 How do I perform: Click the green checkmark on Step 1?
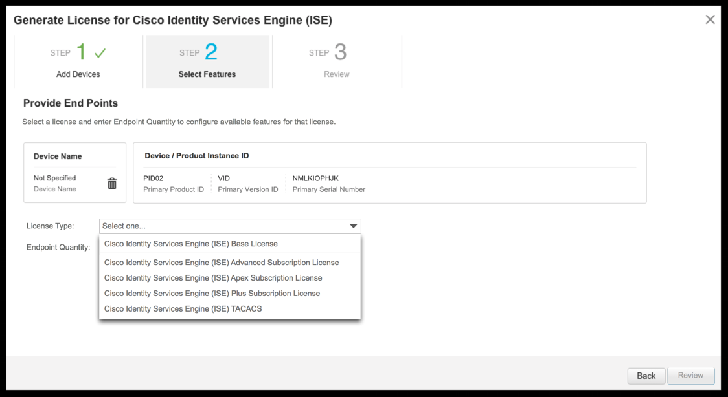coord(100,53)
